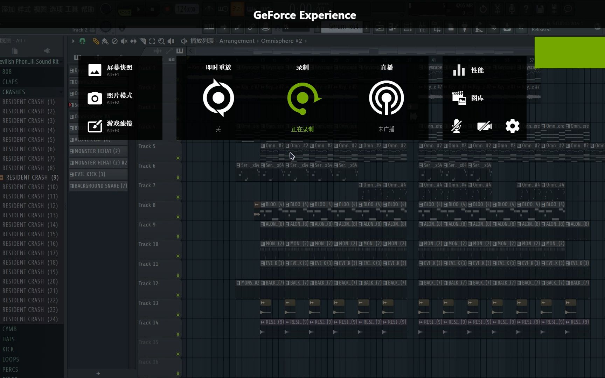Screen dimensions: 605x378
Task: Toggle the camera in GeForce overlay
Action: tap(485, 126)
